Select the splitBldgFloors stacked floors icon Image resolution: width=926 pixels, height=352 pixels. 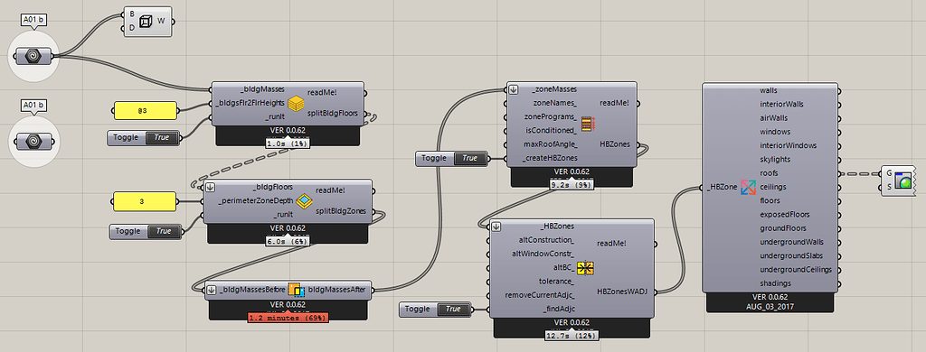pyautogui.click(x=296, y=104)
